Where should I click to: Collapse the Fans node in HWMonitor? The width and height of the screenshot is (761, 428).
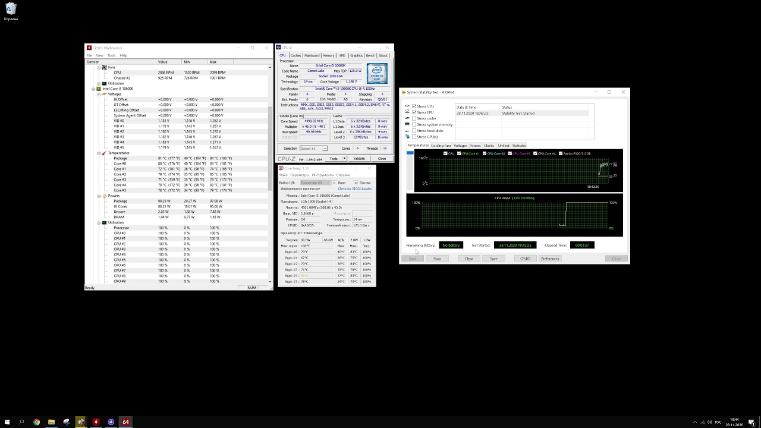99,67
